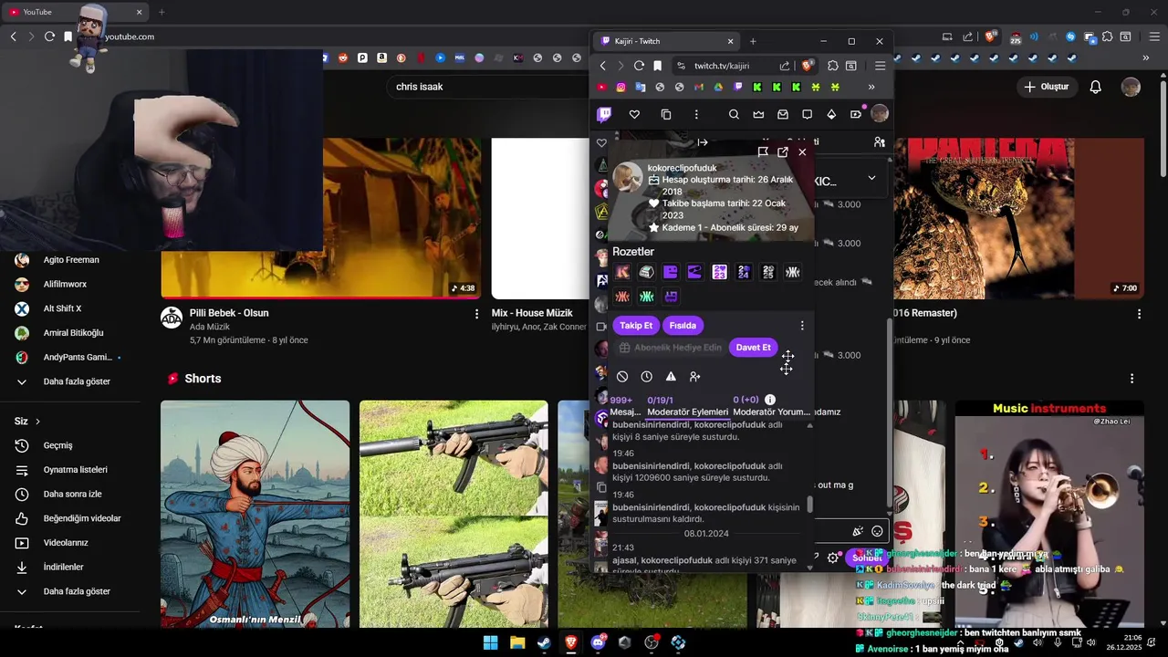This screenshot has width=1168, height=657.
Task: Expand pinned chat header chevron
Action: tap(871, 178)
